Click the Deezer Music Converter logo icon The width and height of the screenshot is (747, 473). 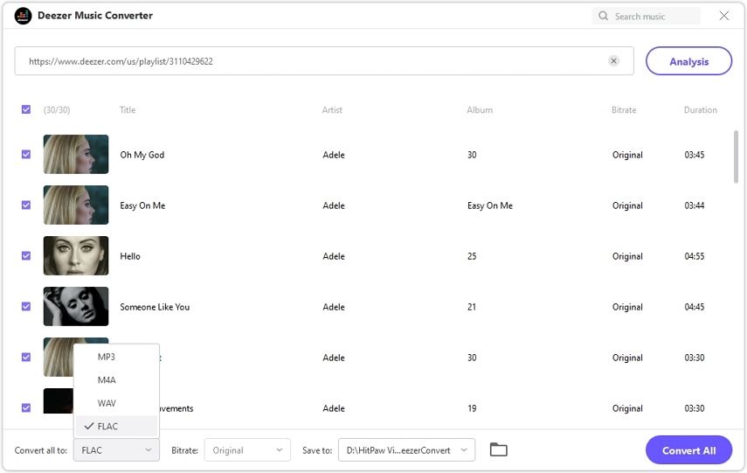click(24, 16)
